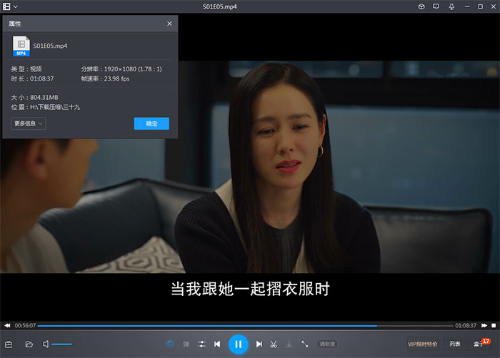This screenshot has height=358, width=500.
Task: Open the main menu dropdown arrow
Action: [16, 6]
